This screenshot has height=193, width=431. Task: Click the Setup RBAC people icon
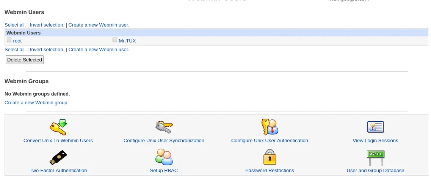click(x=164, y=157)
